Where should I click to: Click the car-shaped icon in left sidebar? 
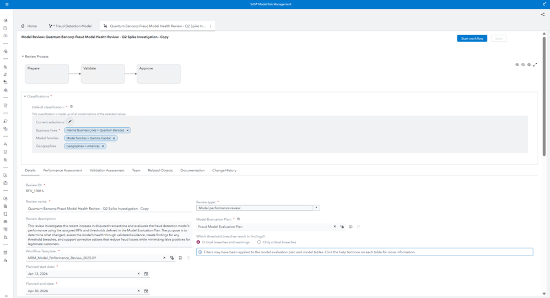coord(6,221)
